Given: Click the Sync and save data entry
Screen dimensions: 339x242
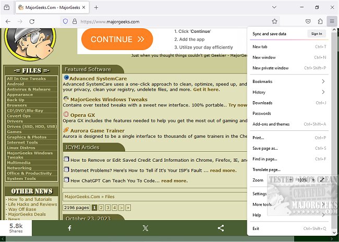Looking at the screenshot, I should click(x=270, y=34).
